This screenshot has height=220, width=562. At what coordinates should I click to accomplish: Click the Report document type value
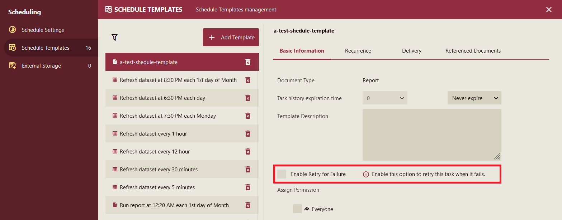click(370, 80)
